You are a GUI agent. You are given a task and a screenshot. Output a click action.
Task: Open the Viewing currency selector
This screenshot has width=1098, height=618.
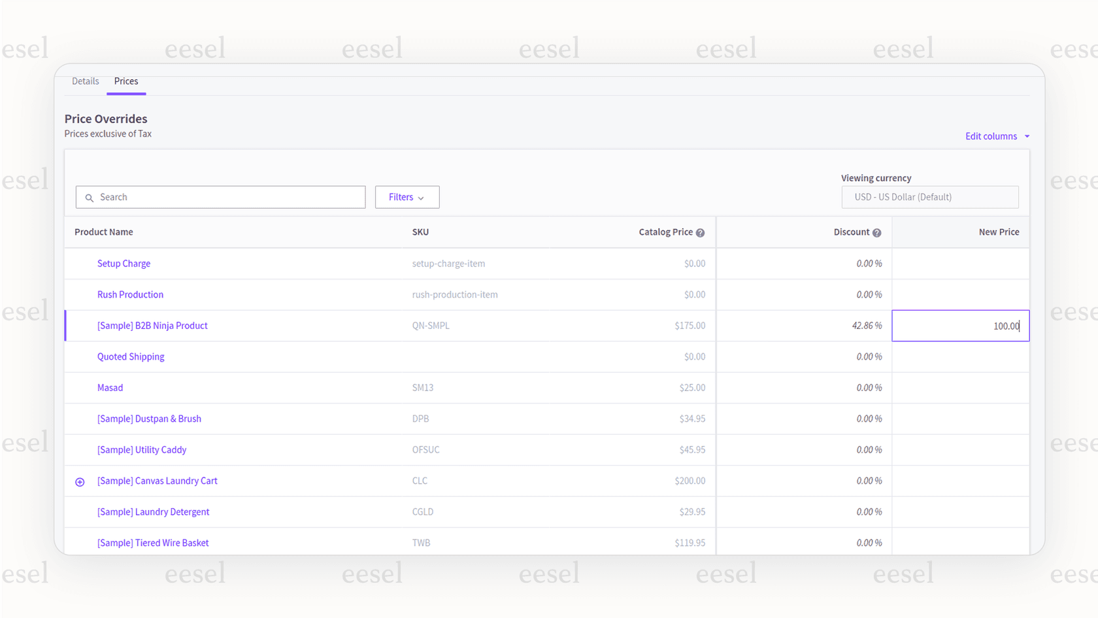click(x=929, y=197)
